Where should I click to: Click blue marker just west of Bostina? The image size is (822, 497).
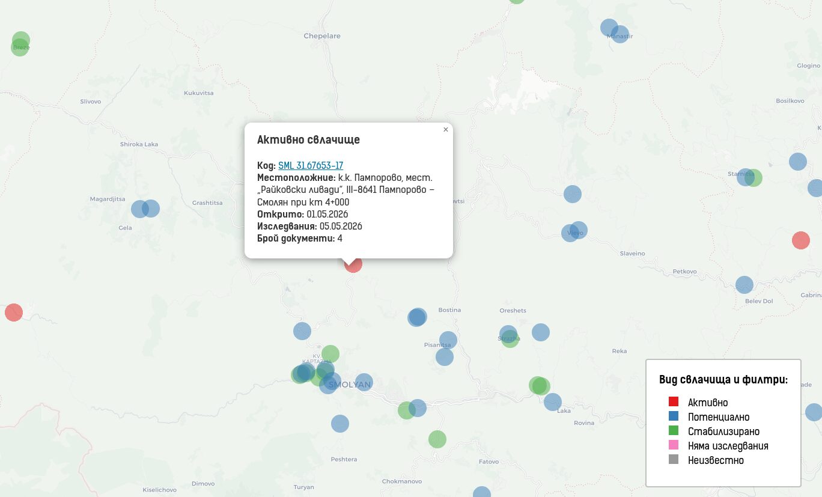417,317
